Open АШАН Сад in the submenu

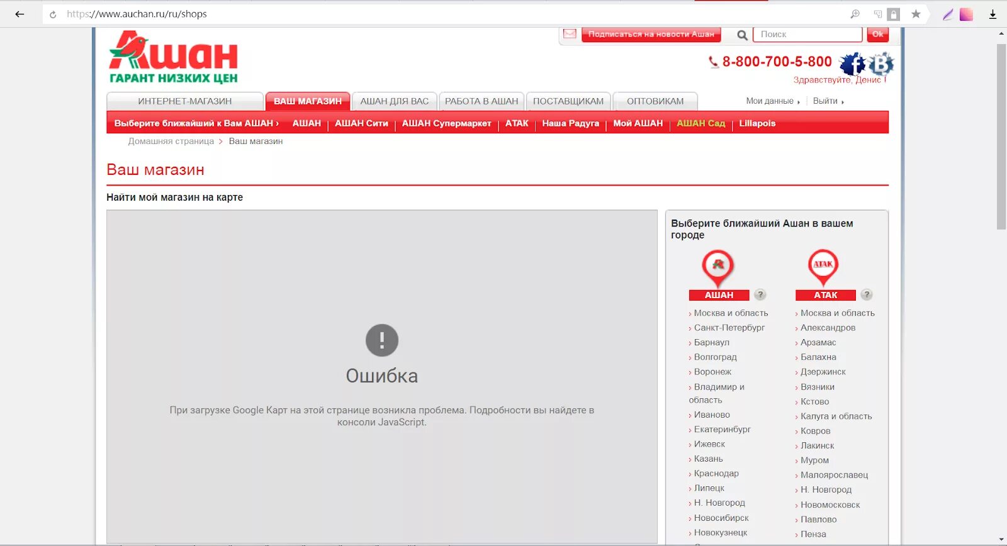(701, 123)
